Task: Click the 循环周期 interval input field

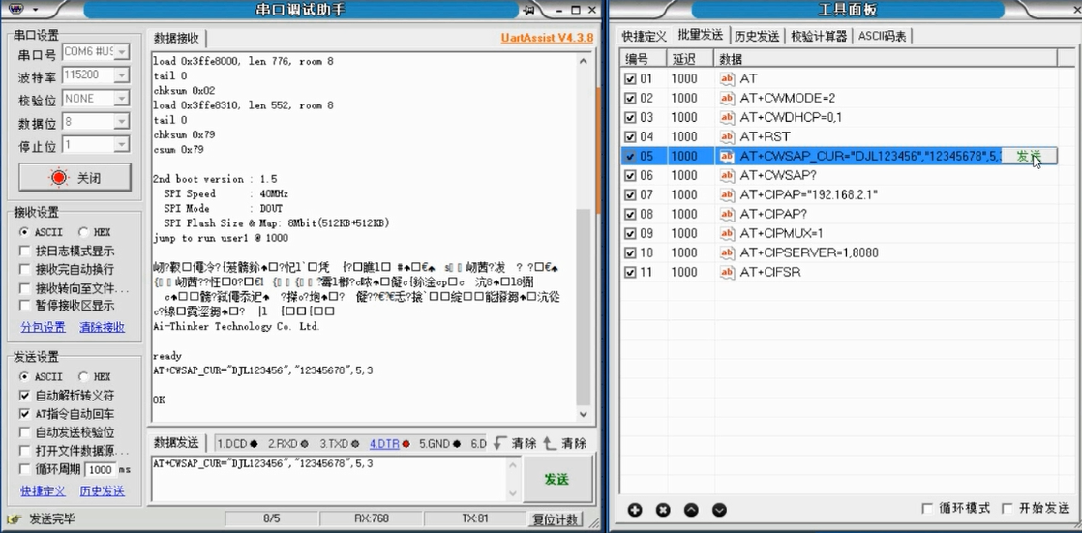Action: tap(101, 469)
